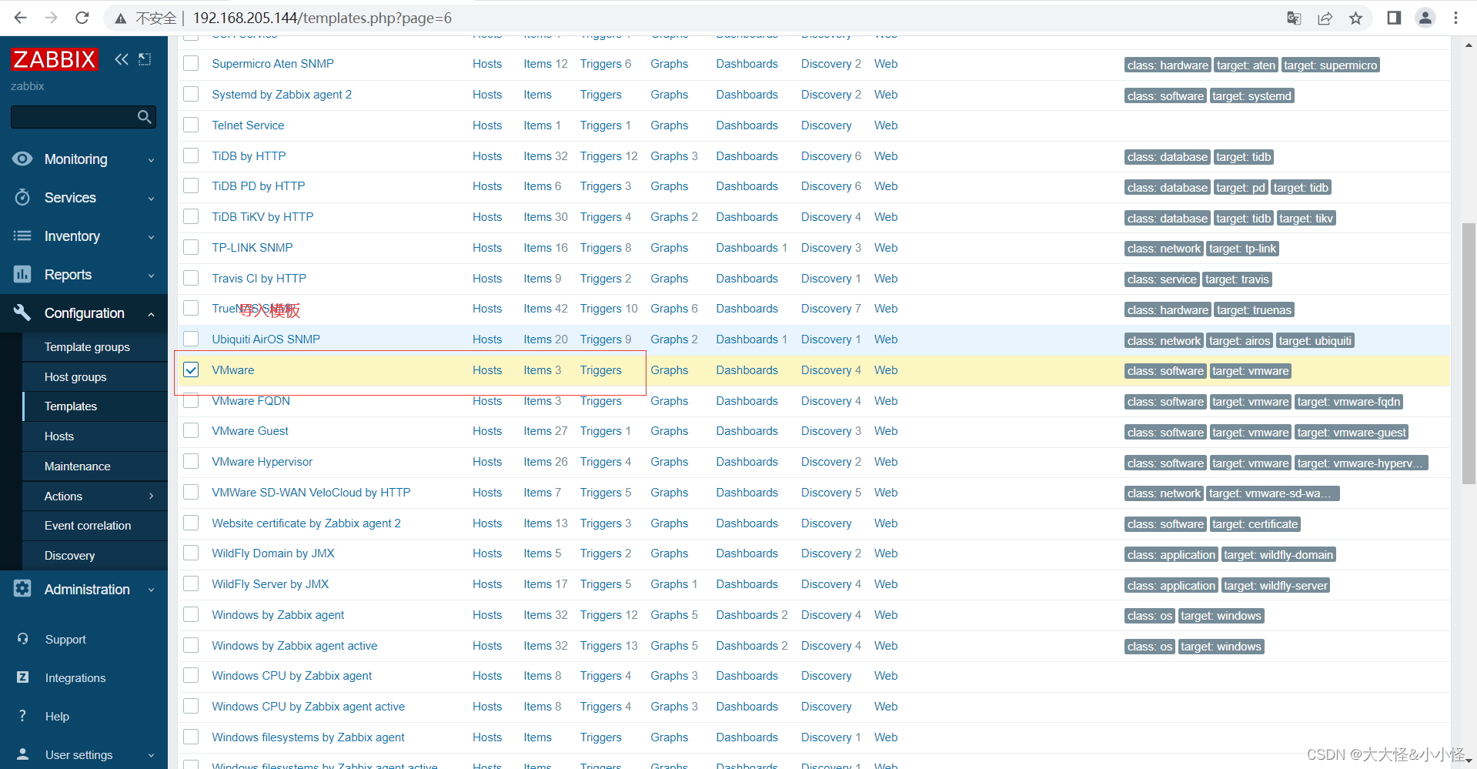
Task: Click the Reports chart icon
Action: coord(22,274)
